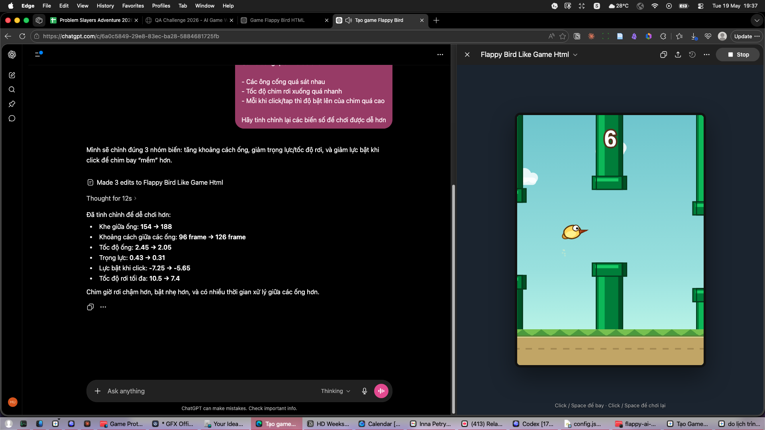Open canvas version history icon

point(692,55)
